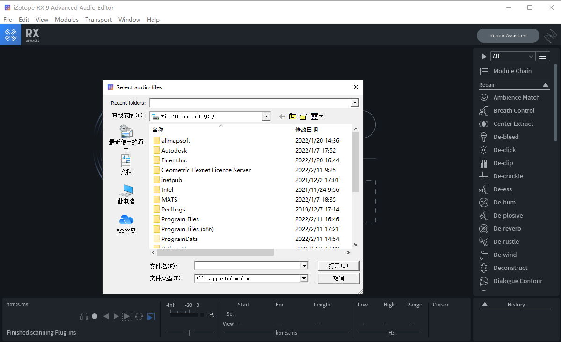Open the All module filter dropdown

tap(513, 56)
